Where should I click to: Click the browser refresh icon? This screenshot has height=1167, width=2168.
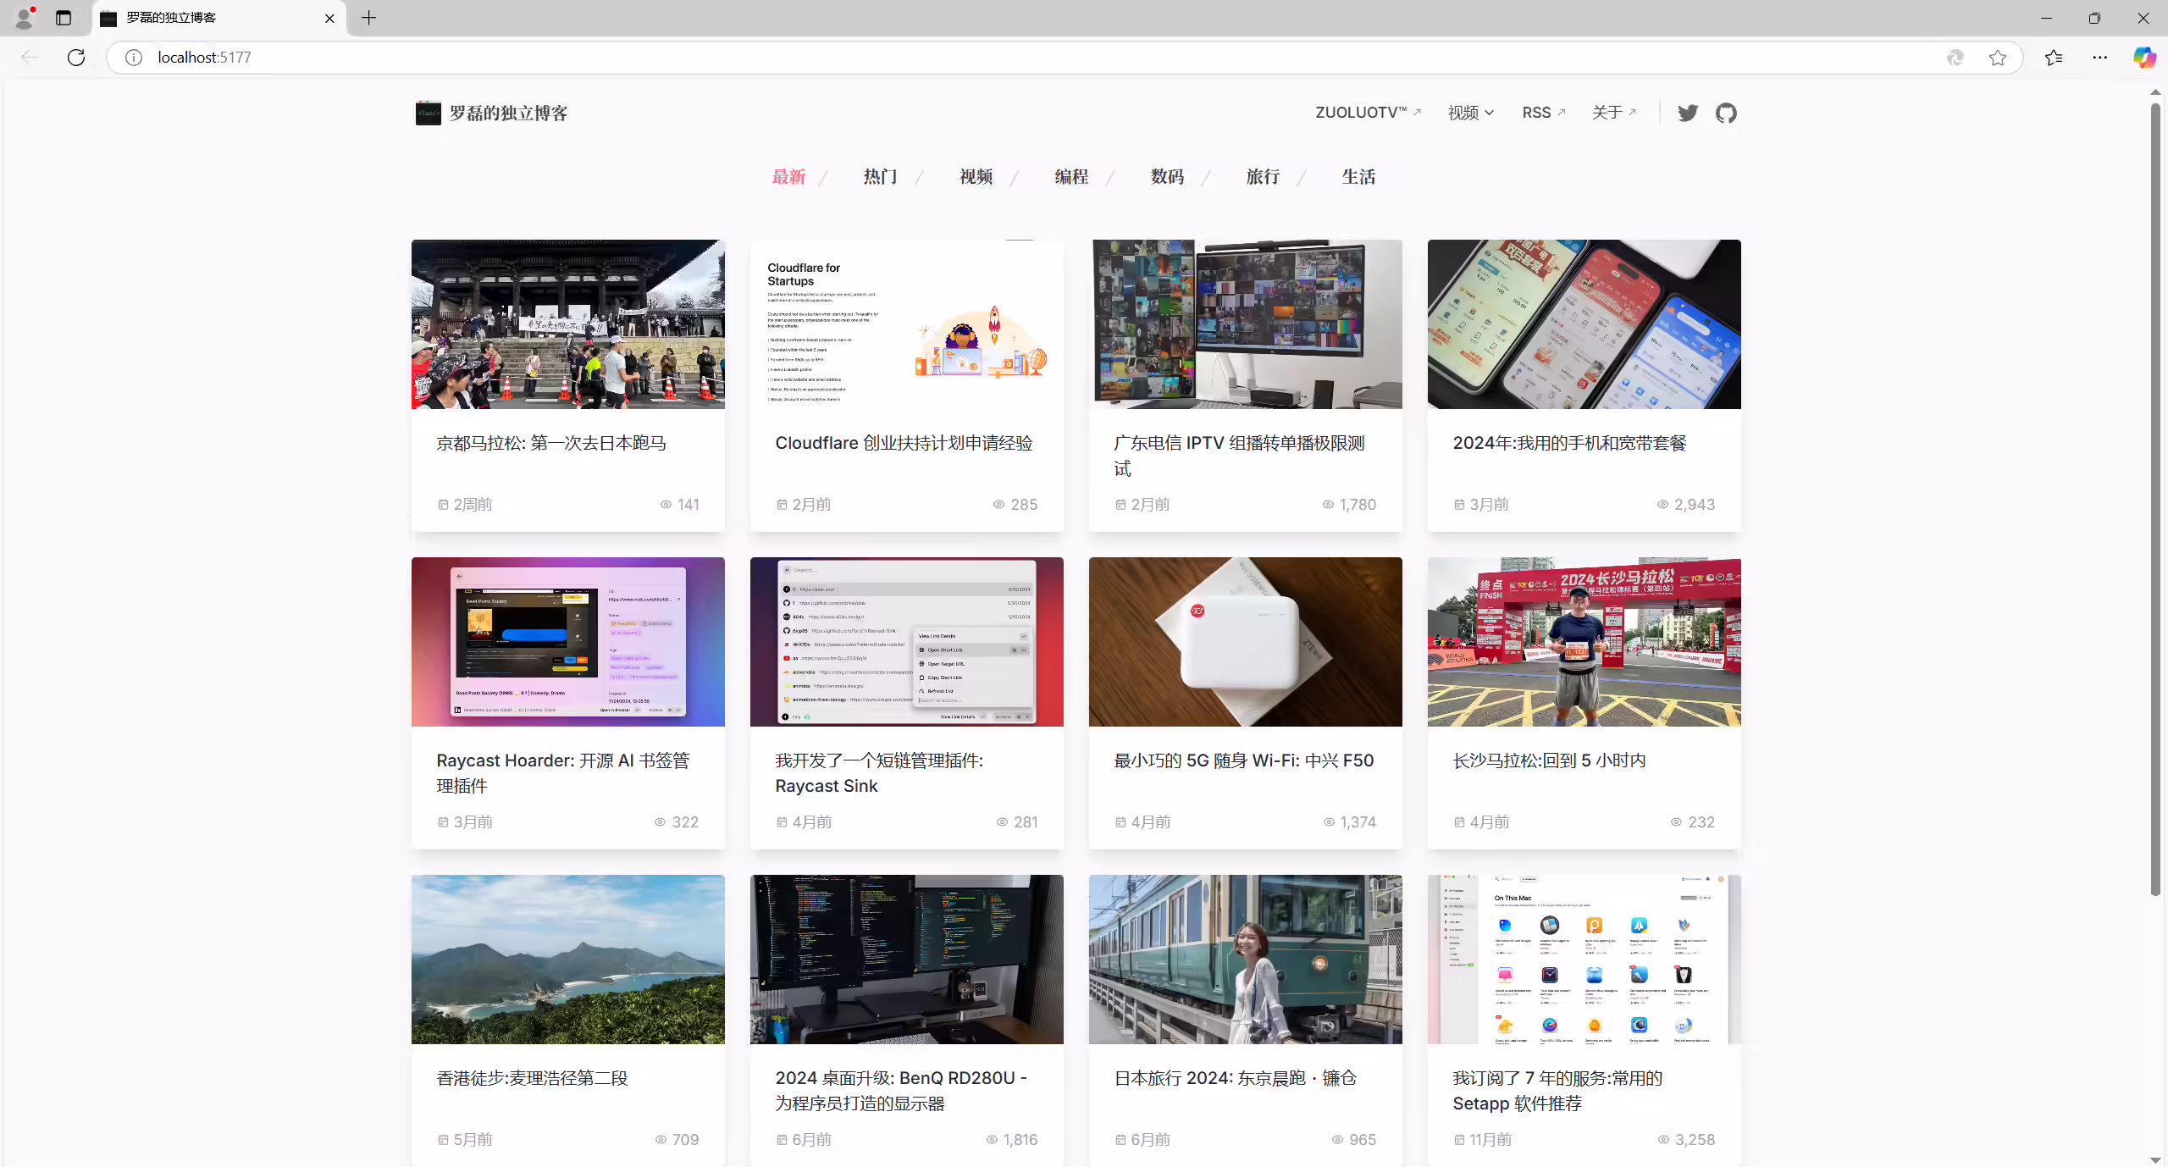[x=76, y=58]
